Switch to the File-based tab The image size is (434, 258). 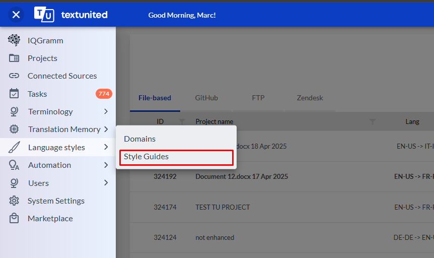[155, 98]
